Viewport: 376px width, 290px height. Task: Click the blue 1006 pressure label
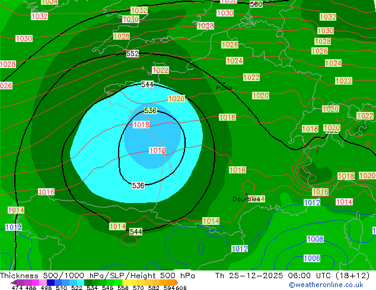point(312,259)
